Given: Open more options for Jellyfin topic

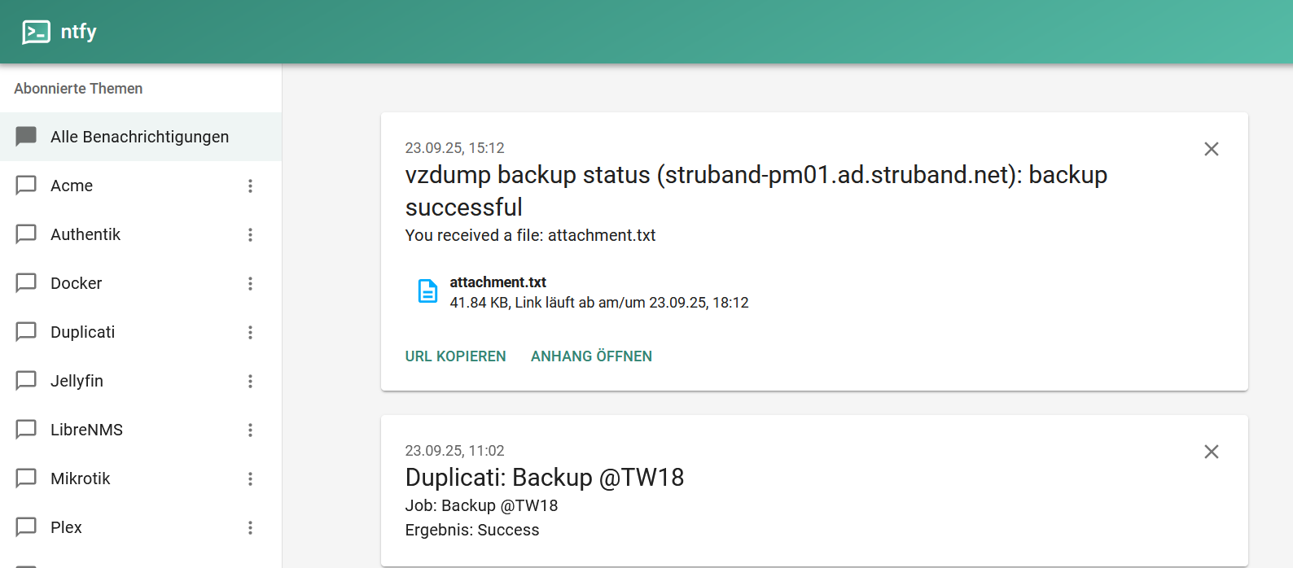Looking at the screenshot, I should tap(250, 381).
